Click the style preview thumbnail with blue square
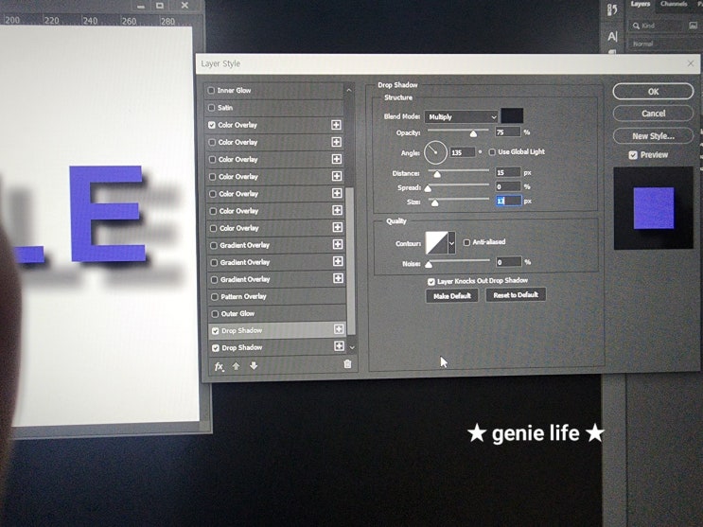Screen dimensions: 703x527 (x=653, y=208)
